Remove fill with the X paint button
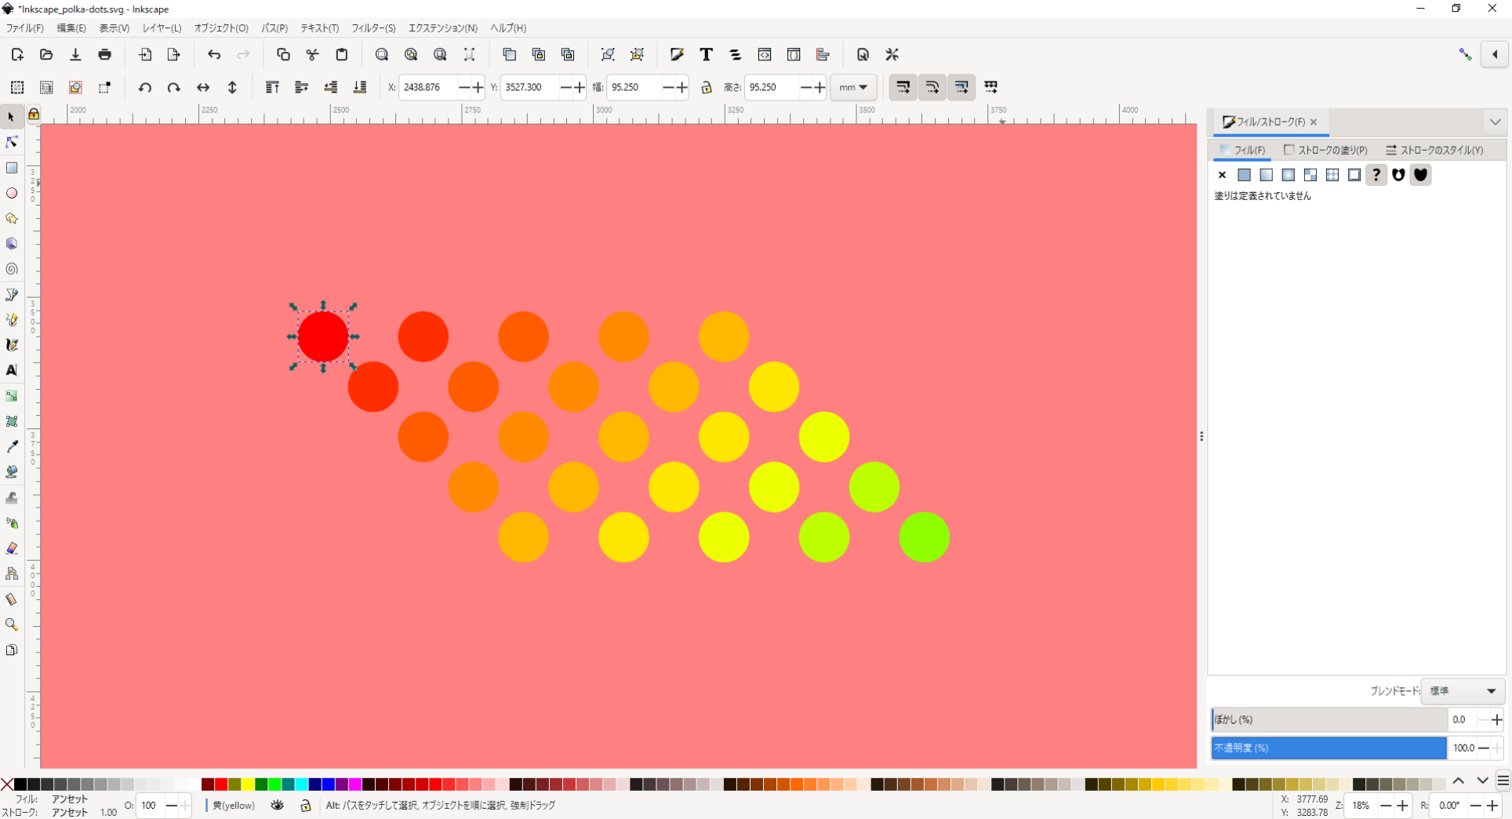Viewport: 1512px width, 819px height. (1222, 175)
